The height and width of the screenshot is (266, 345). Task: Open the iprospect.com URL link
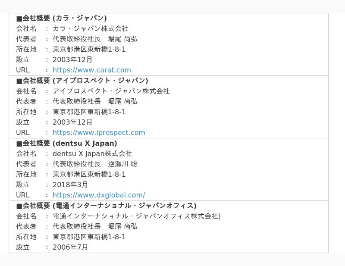pos(99,133)
